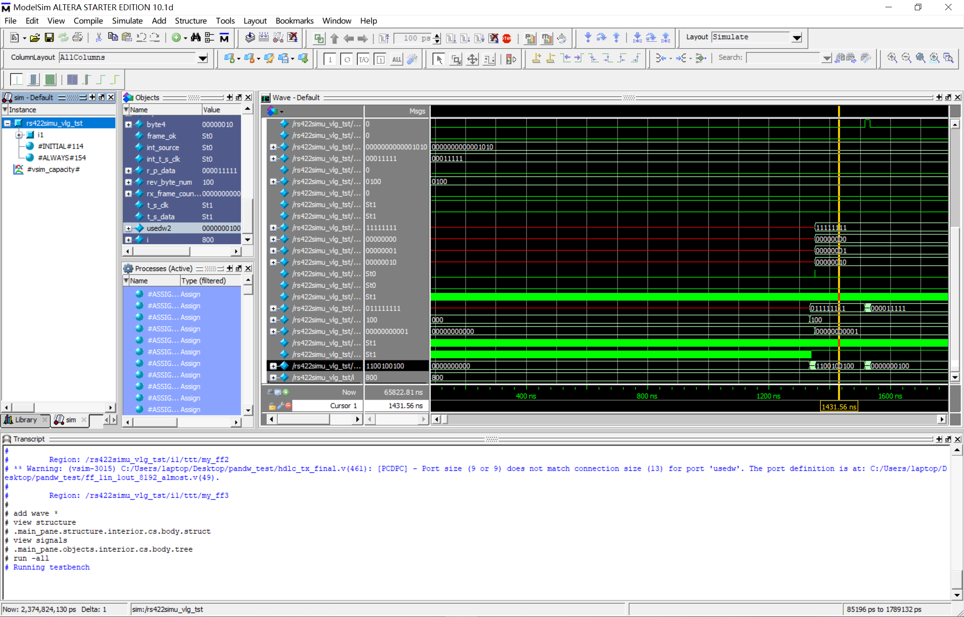Click the run length stepper up arrow
Screen dimensions: 964x617
[437, 35]
